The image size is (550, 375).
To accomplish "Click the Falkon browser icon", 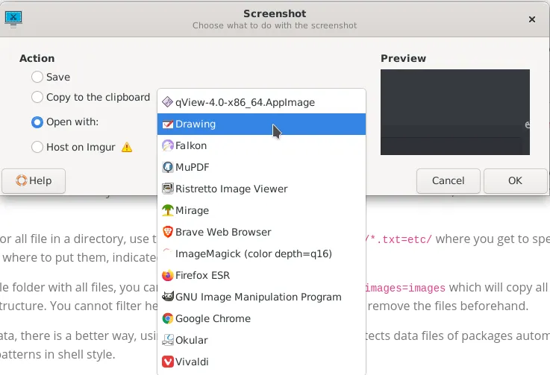I will click(x=167, y=145).
